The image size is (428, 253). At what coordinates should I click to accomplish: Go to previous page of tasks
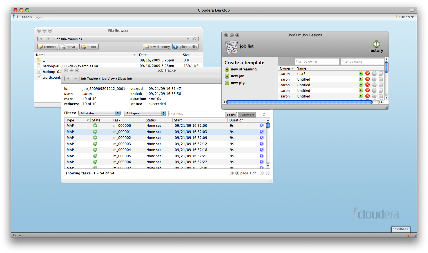[x=237, y=173]
